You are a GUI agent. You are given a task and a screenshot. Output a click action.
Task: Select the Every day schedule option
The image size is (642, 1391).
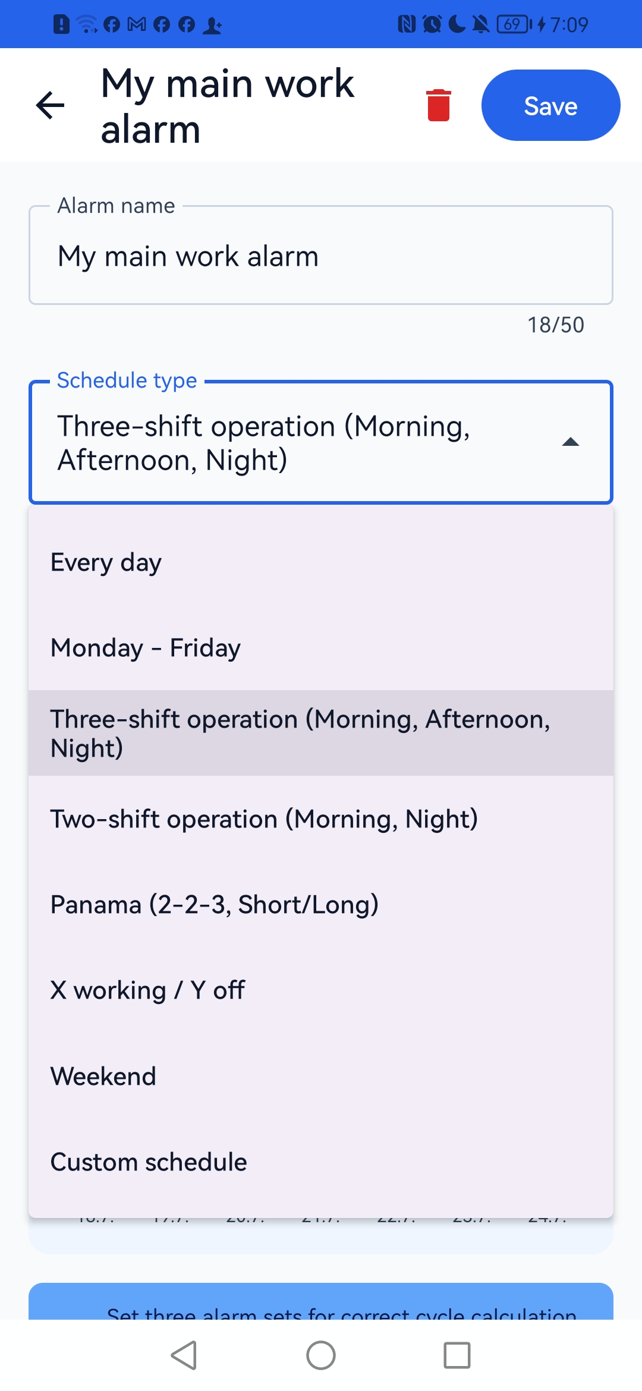321,562
